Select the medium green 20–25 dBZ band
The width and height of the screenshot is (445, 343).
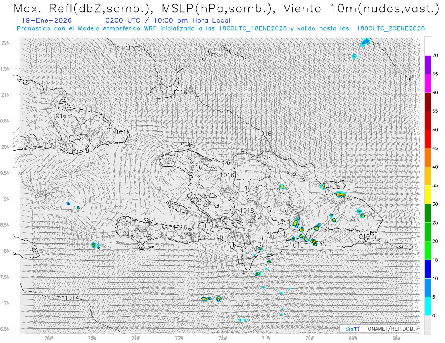click(428, 232)
